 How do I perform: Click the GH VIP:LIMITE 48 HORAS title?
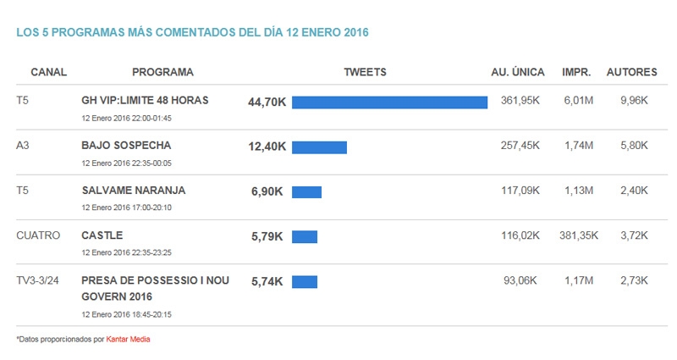[145, 101]
